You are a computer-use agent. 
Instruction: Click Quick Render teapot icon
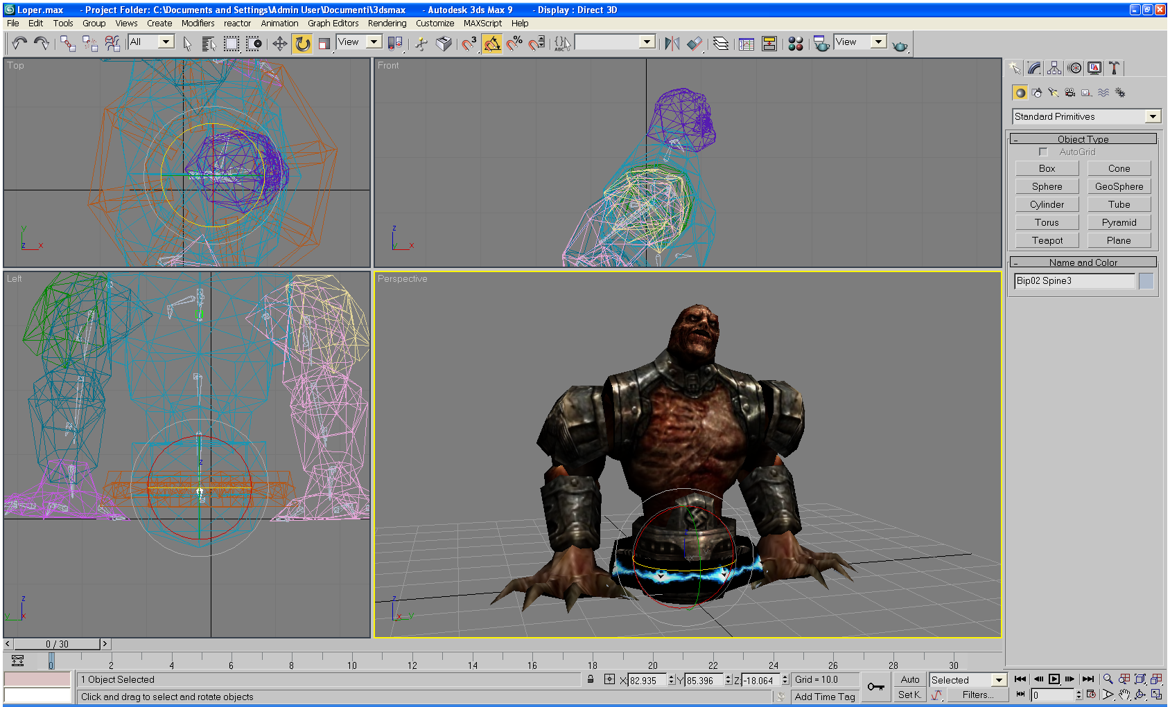tap(900, 44)
